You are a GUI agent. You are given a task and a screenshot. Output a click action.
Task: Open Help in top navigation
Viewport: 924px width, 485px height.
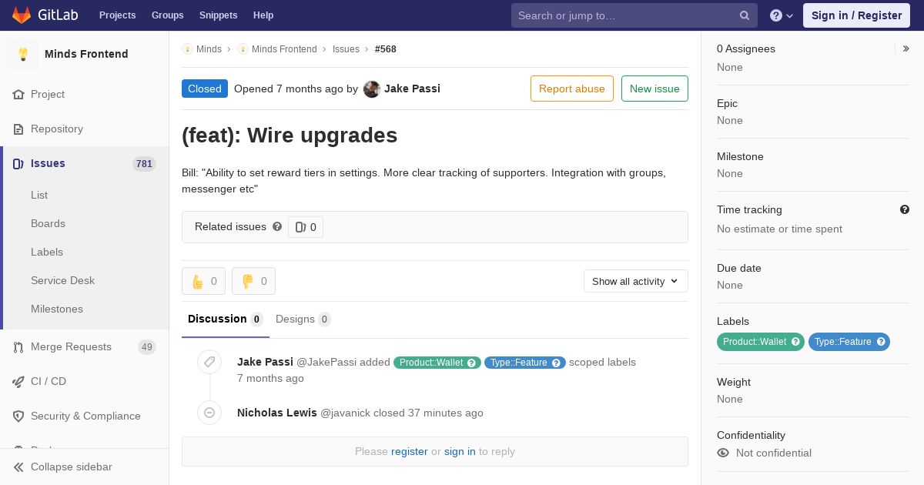[x=263, y=15]
